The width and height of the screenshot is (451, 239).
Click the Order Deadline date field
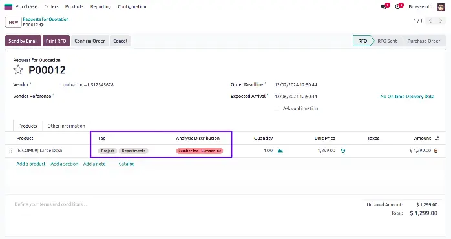coord(296,84)
